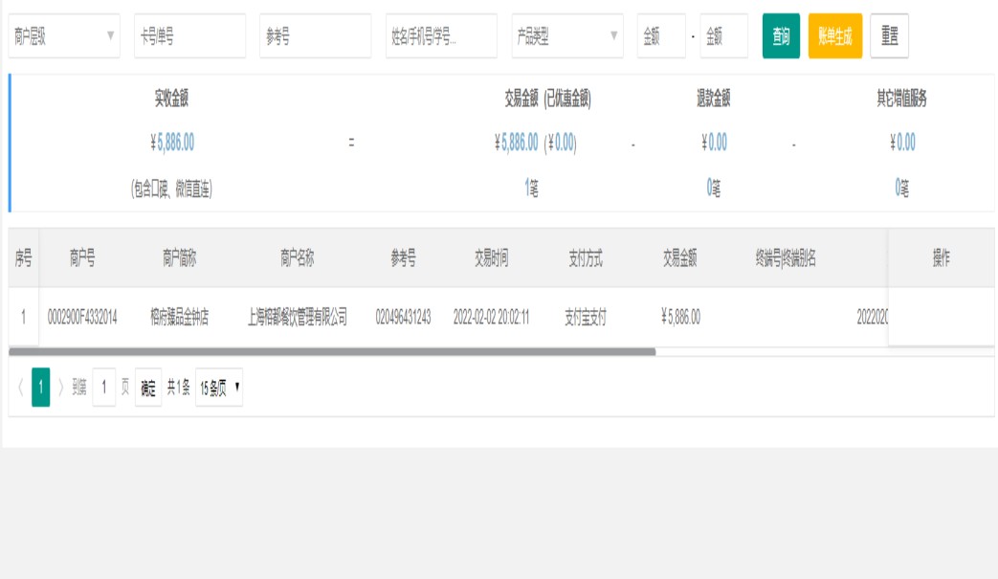
Task: Click the page number jump input
Action: click(x=104, y=388)
